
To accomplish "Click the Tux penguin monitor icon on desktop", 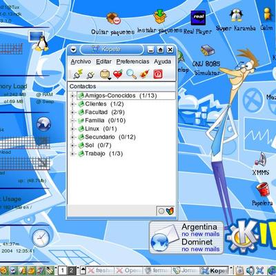I will (39, 41).
